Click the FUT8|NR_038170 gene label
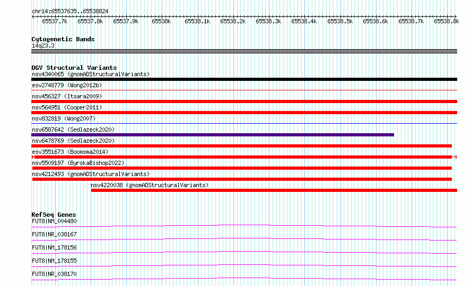Screen dimensions: 472x286 [x=54, y=274]
